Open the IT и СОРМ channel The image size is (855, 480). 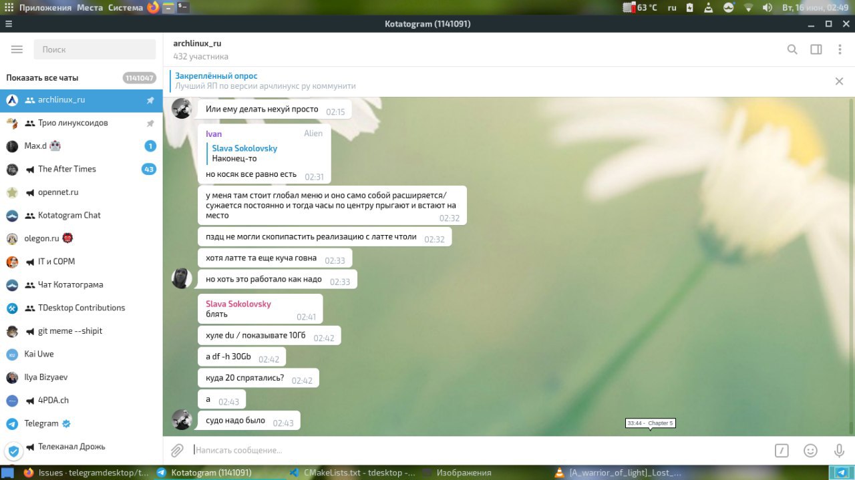(x=81, y=262)
